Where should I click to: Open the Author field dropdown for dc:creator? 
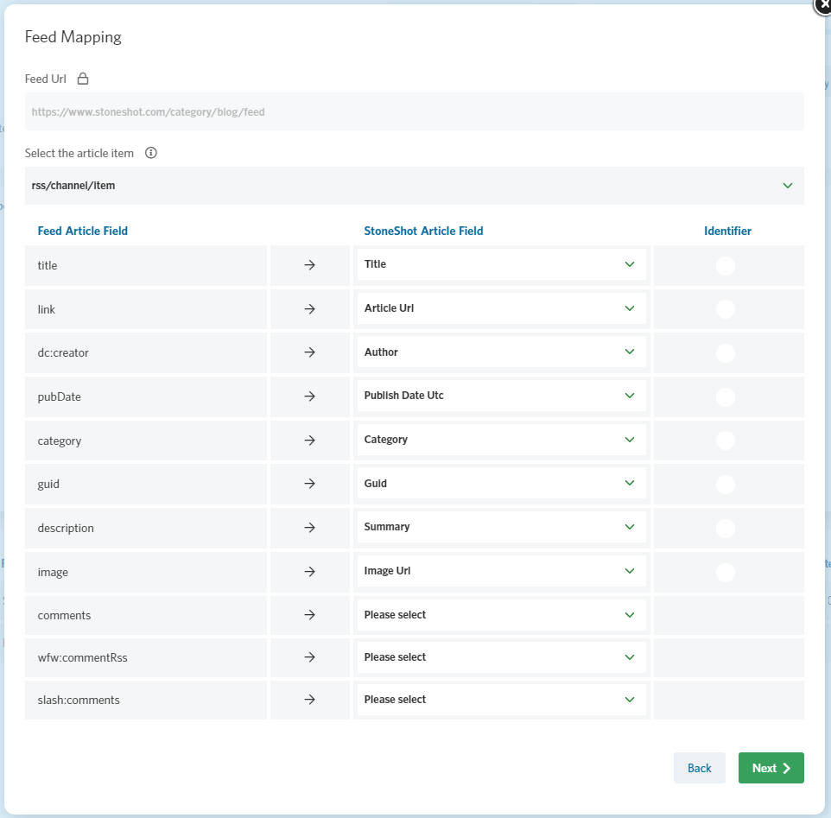(x=501, y=352)
